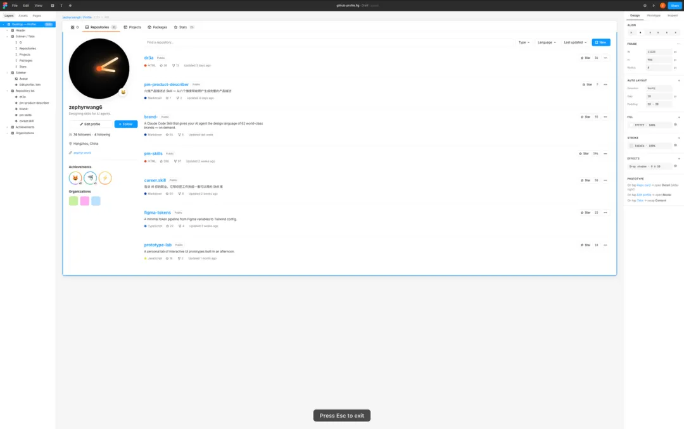
Task: Click the Stroke color swatch
Action: pos(631,146)
